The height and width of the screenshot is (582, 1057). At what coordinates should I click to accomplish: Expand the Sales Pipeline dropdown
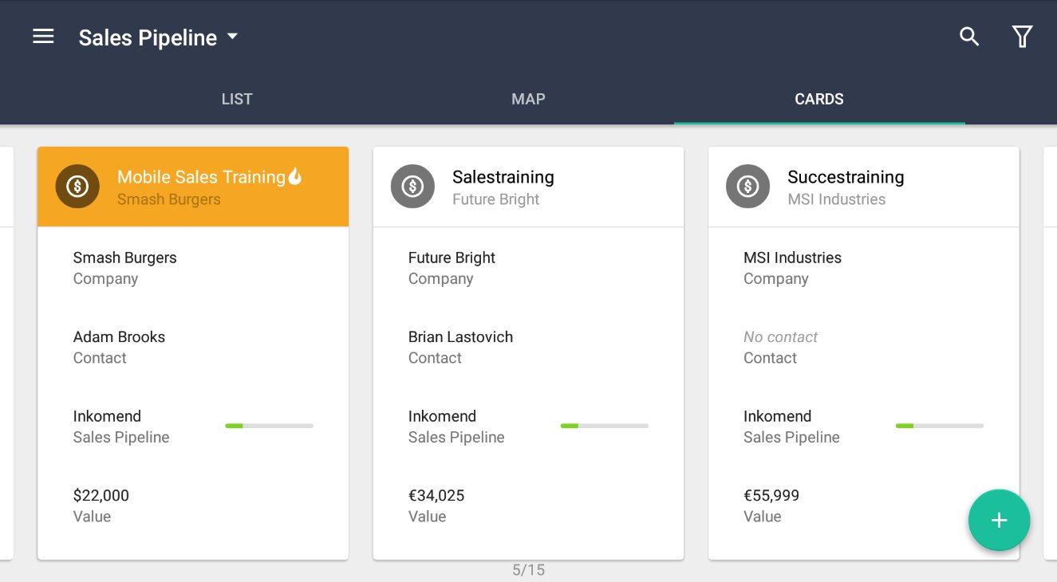pyautogui.click(x=232, y=37)
